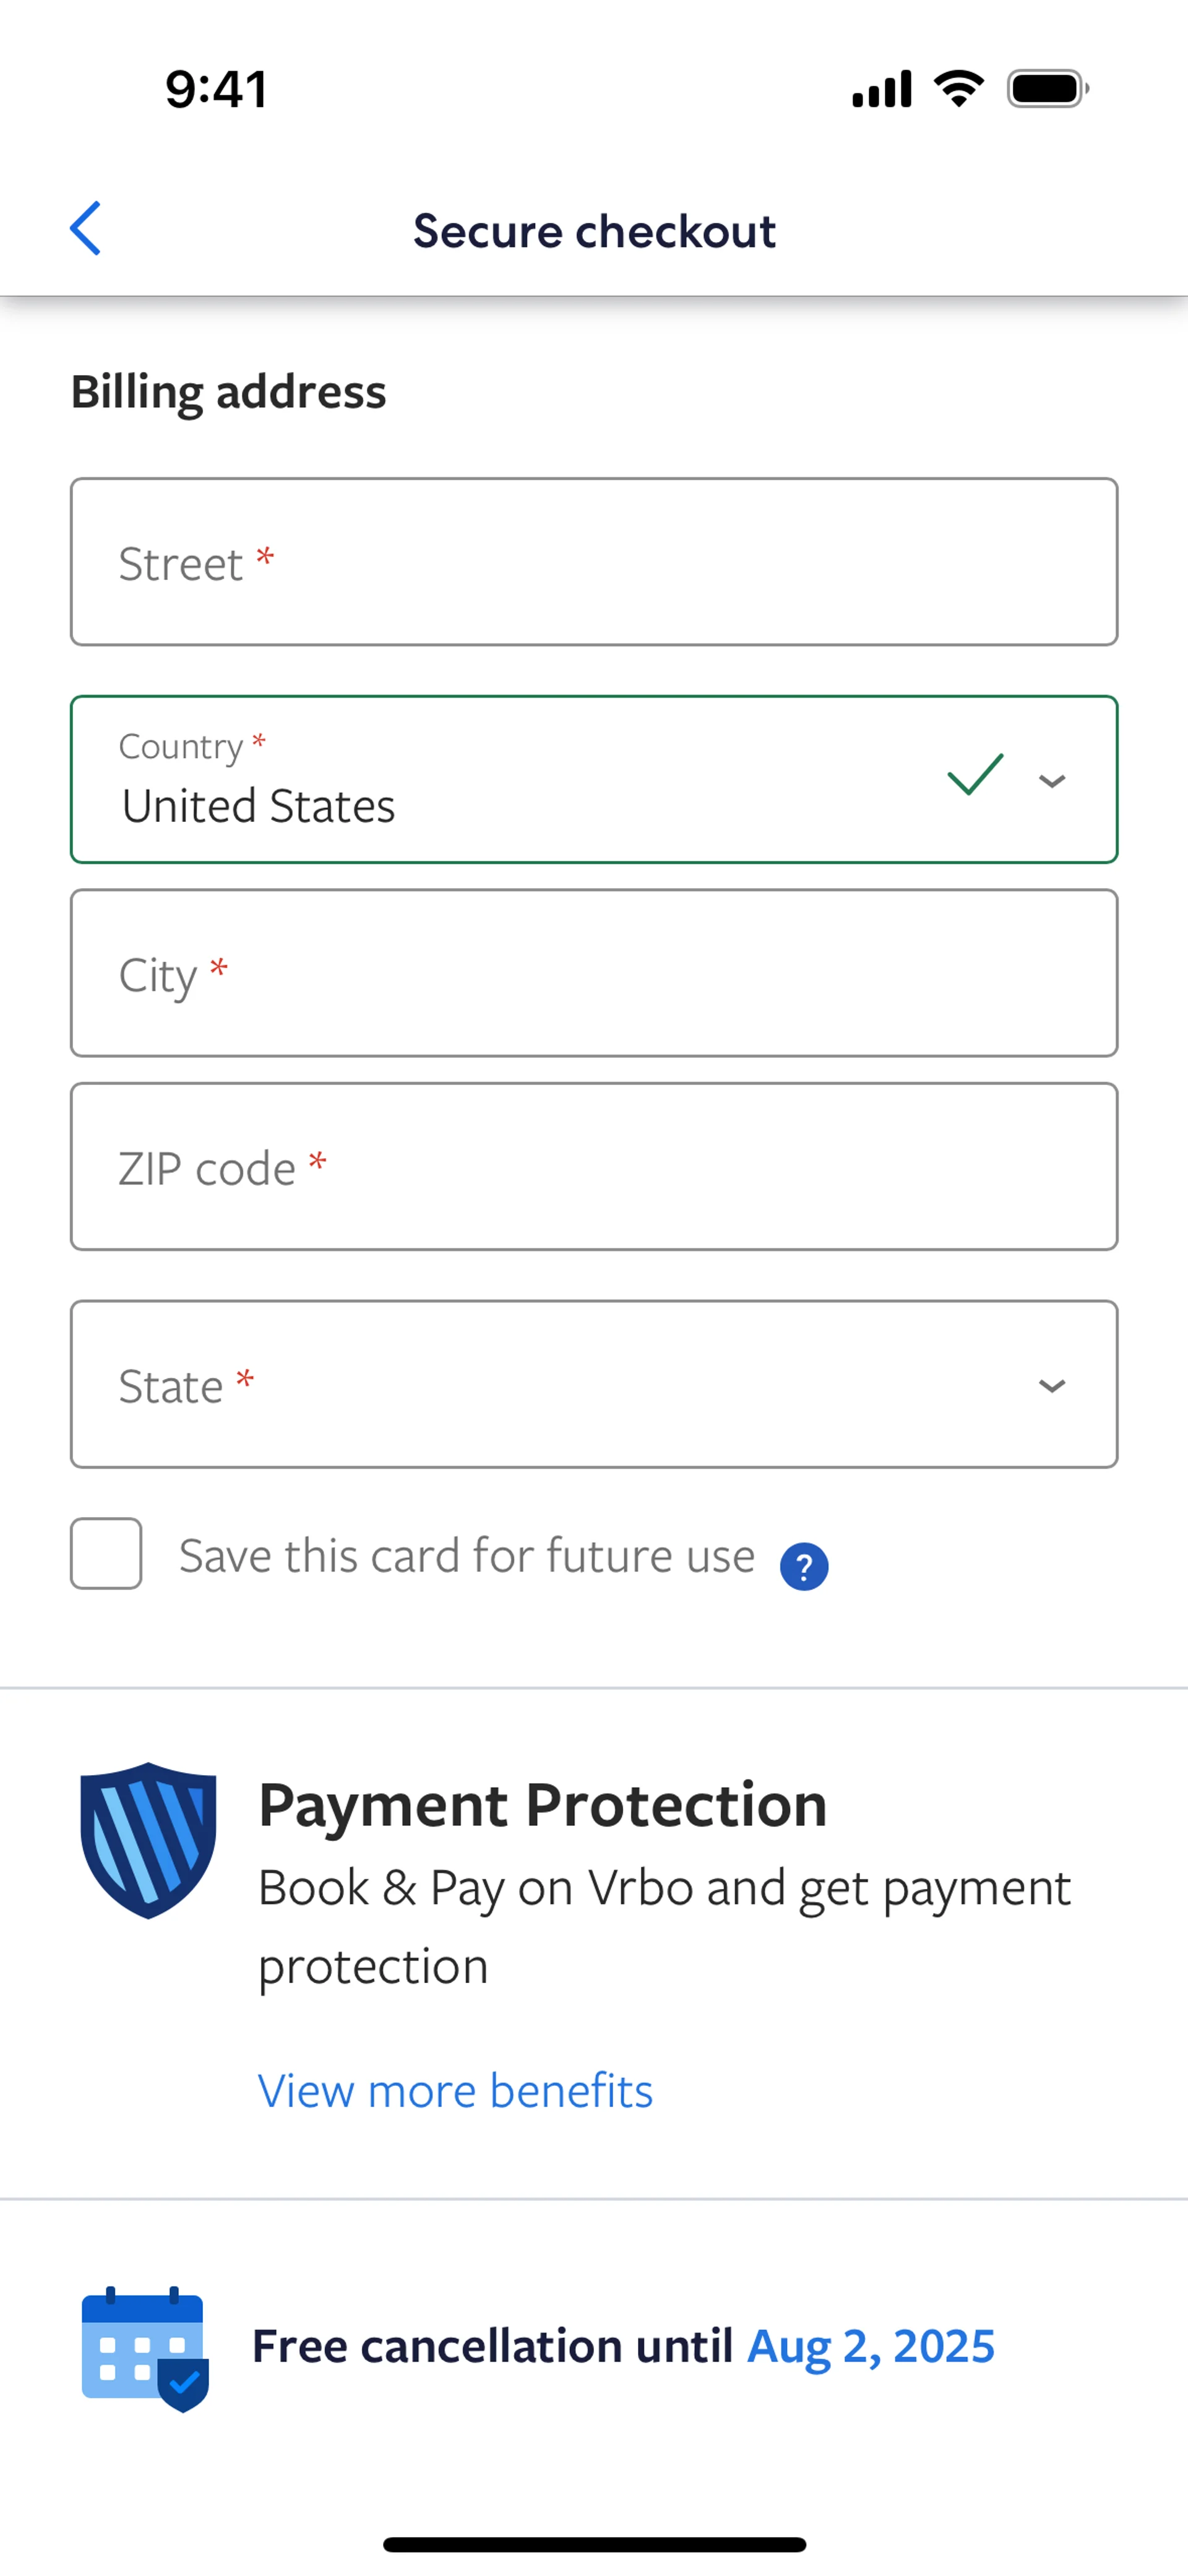Tap the battery status icon

[x=1047, y=89]
